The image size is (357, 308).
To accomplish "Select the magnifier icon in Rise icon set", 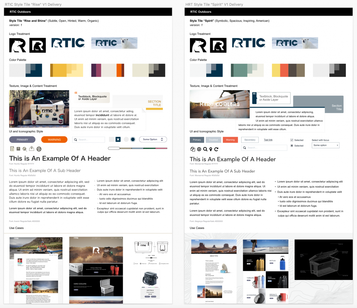I will (25, 149).
